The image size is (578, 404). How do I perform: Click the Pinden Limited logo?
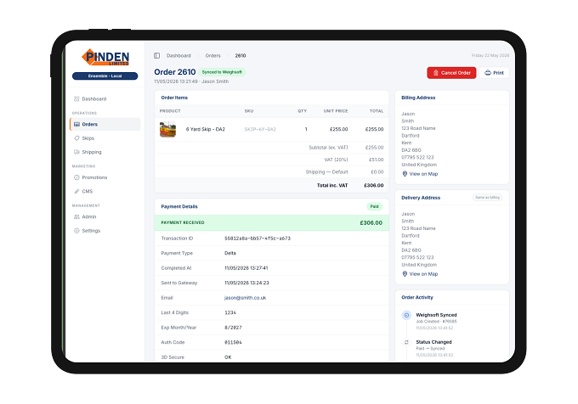point(105,58)
